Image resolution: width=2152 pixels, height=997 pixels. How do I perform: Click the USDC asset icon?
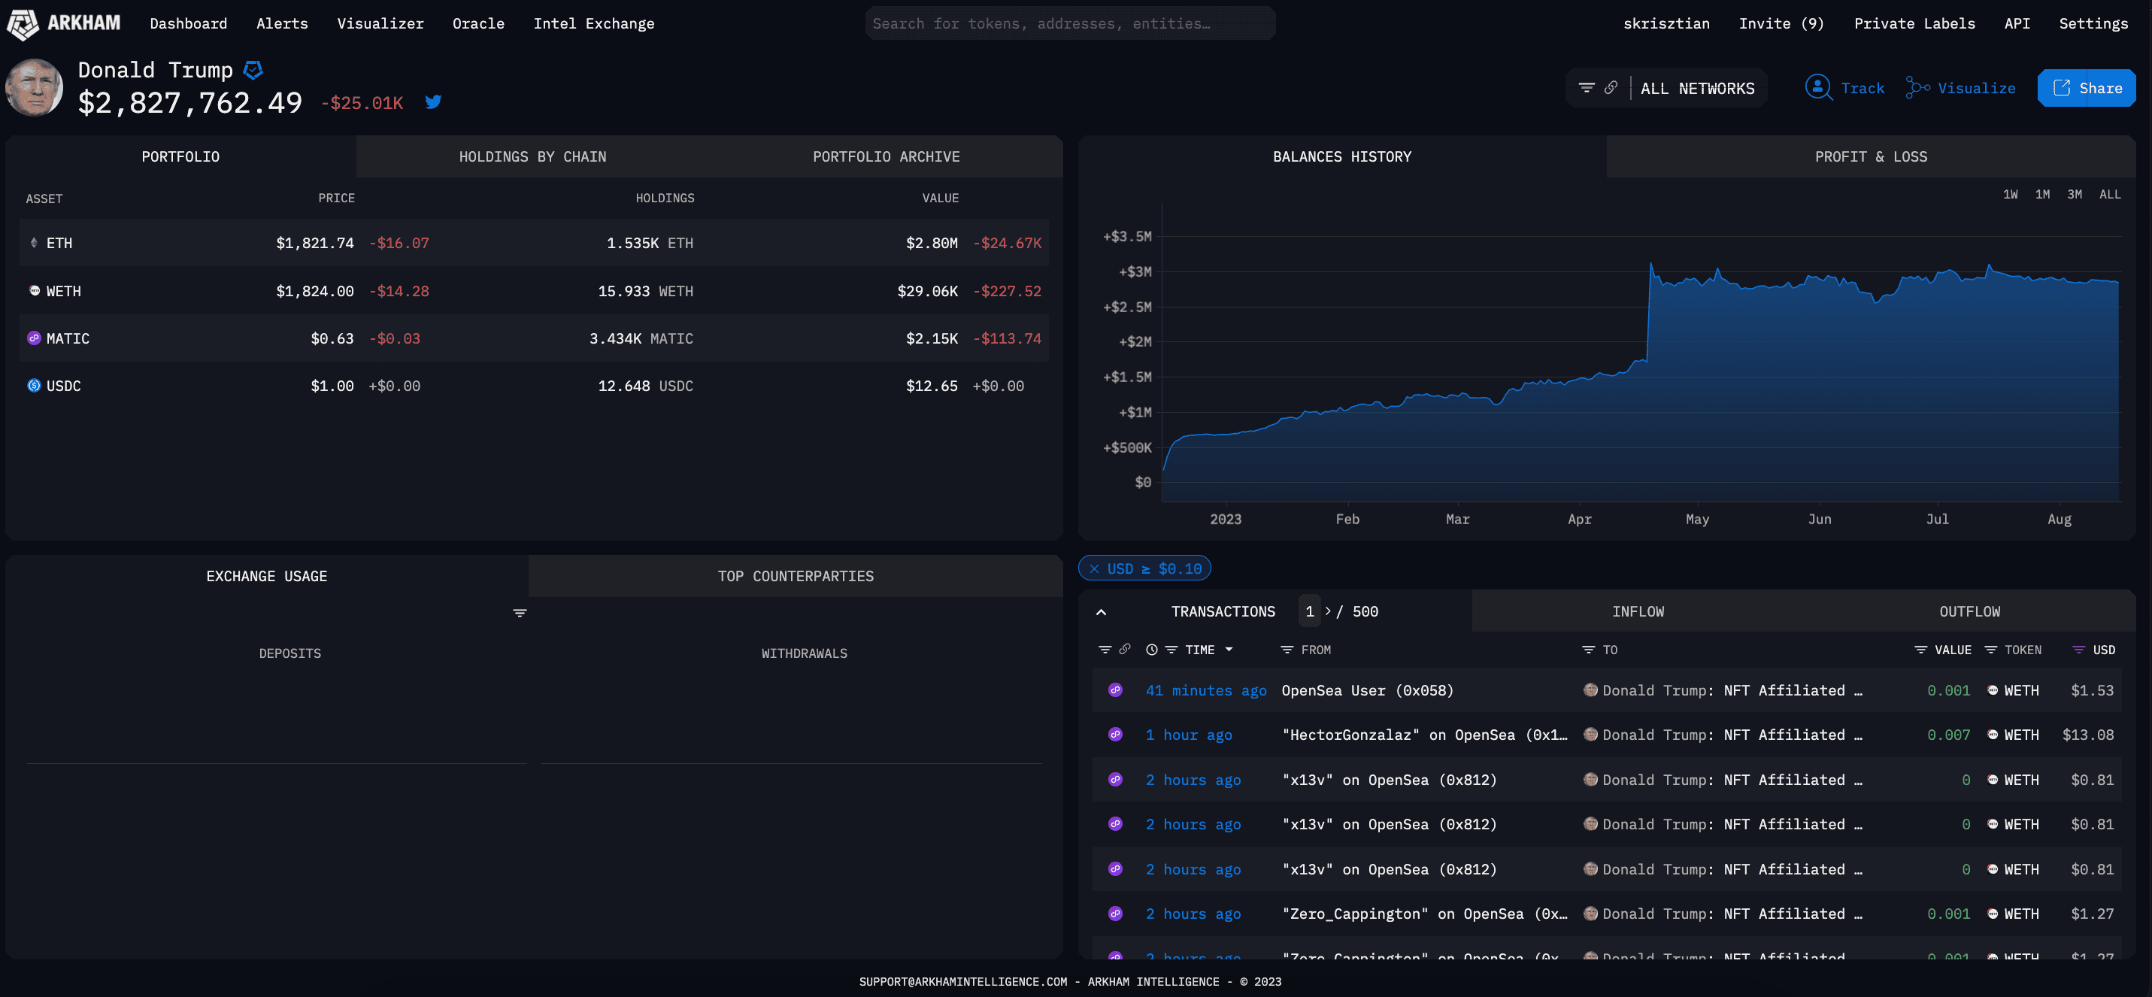(35, 386)
